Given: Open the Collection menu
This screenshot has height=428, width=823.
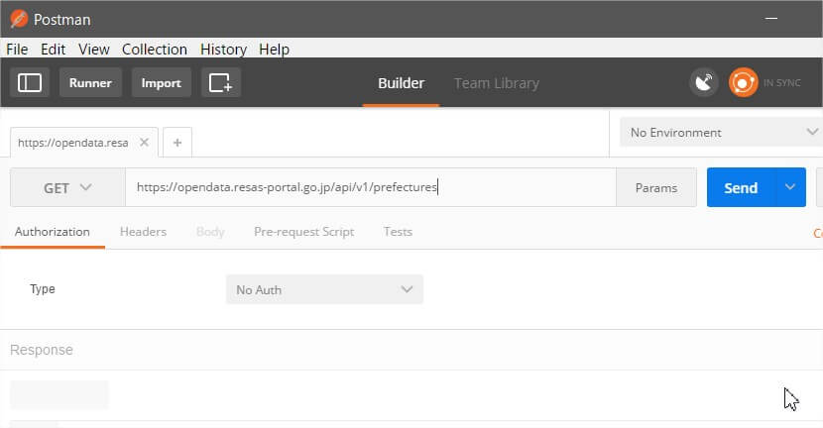Looking at the screenshot, I should (155, 50).
